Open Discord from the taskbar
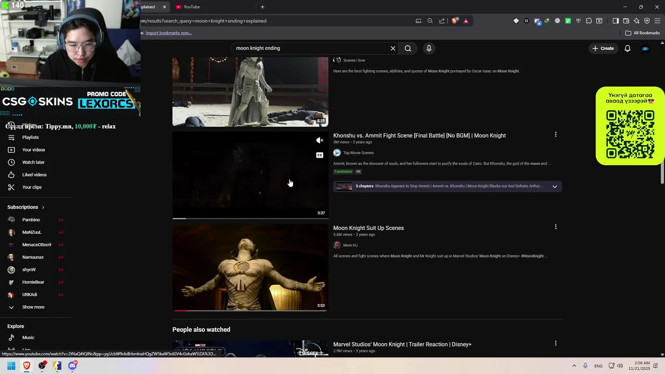The height and width of the screenshot is (374, 665). tap(73, 366)
